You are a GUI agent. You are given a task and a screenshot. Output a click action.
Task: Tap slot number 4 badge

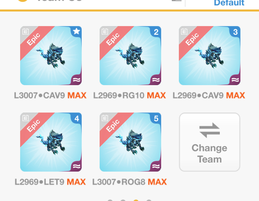coord(77,118)
